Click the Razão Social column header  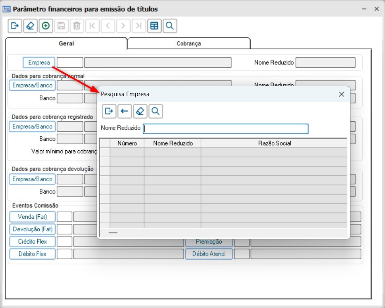(x=274, y=143)
